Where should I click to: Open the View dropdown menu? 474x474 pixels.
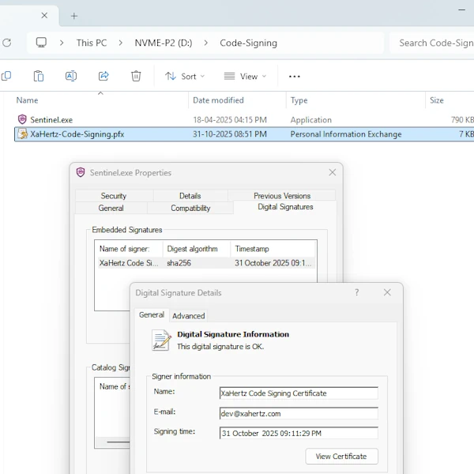(x=245, y=77)
